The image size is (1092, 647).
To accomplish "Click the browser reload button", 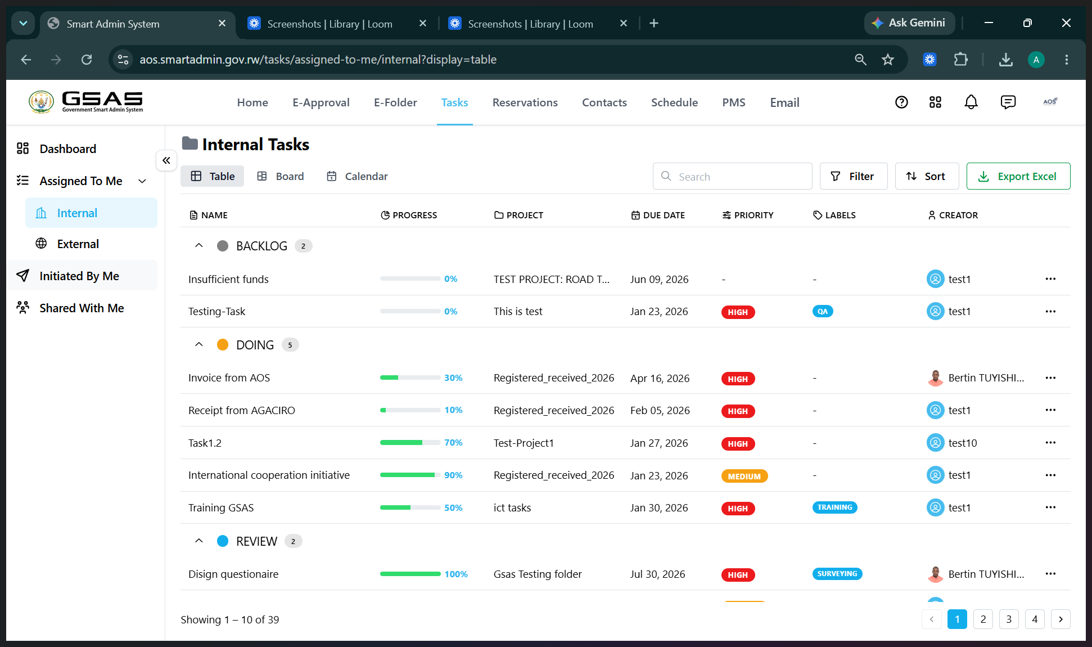I will pyautogui.click(x=87, y=60).
